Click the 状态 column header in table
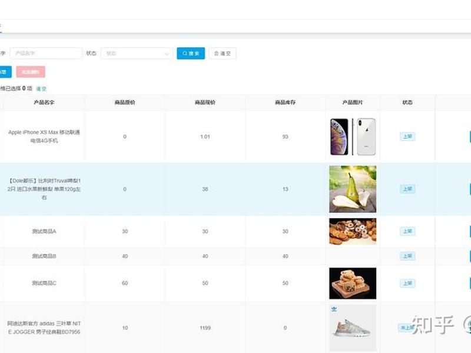 click(407, 102)
